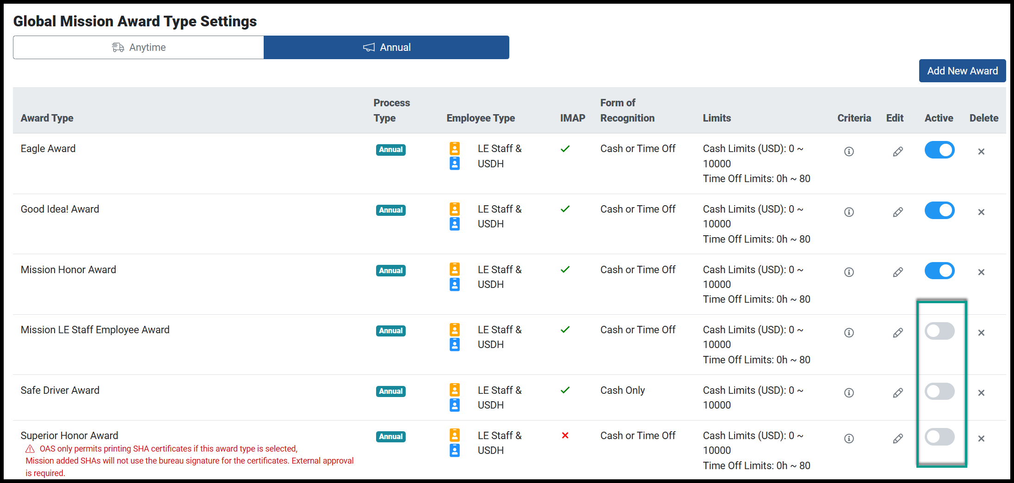Edit the Eagle Award with pencil icon
The width and height of the screenshot is (1014, 483).
[898, 151]
